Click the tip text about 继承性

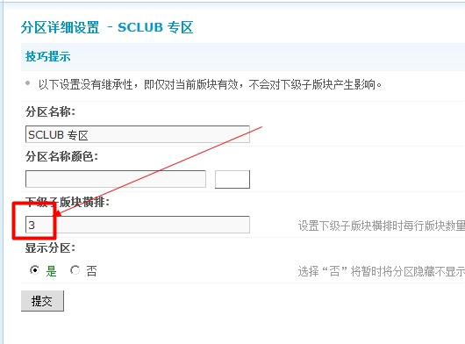[210, 84]
